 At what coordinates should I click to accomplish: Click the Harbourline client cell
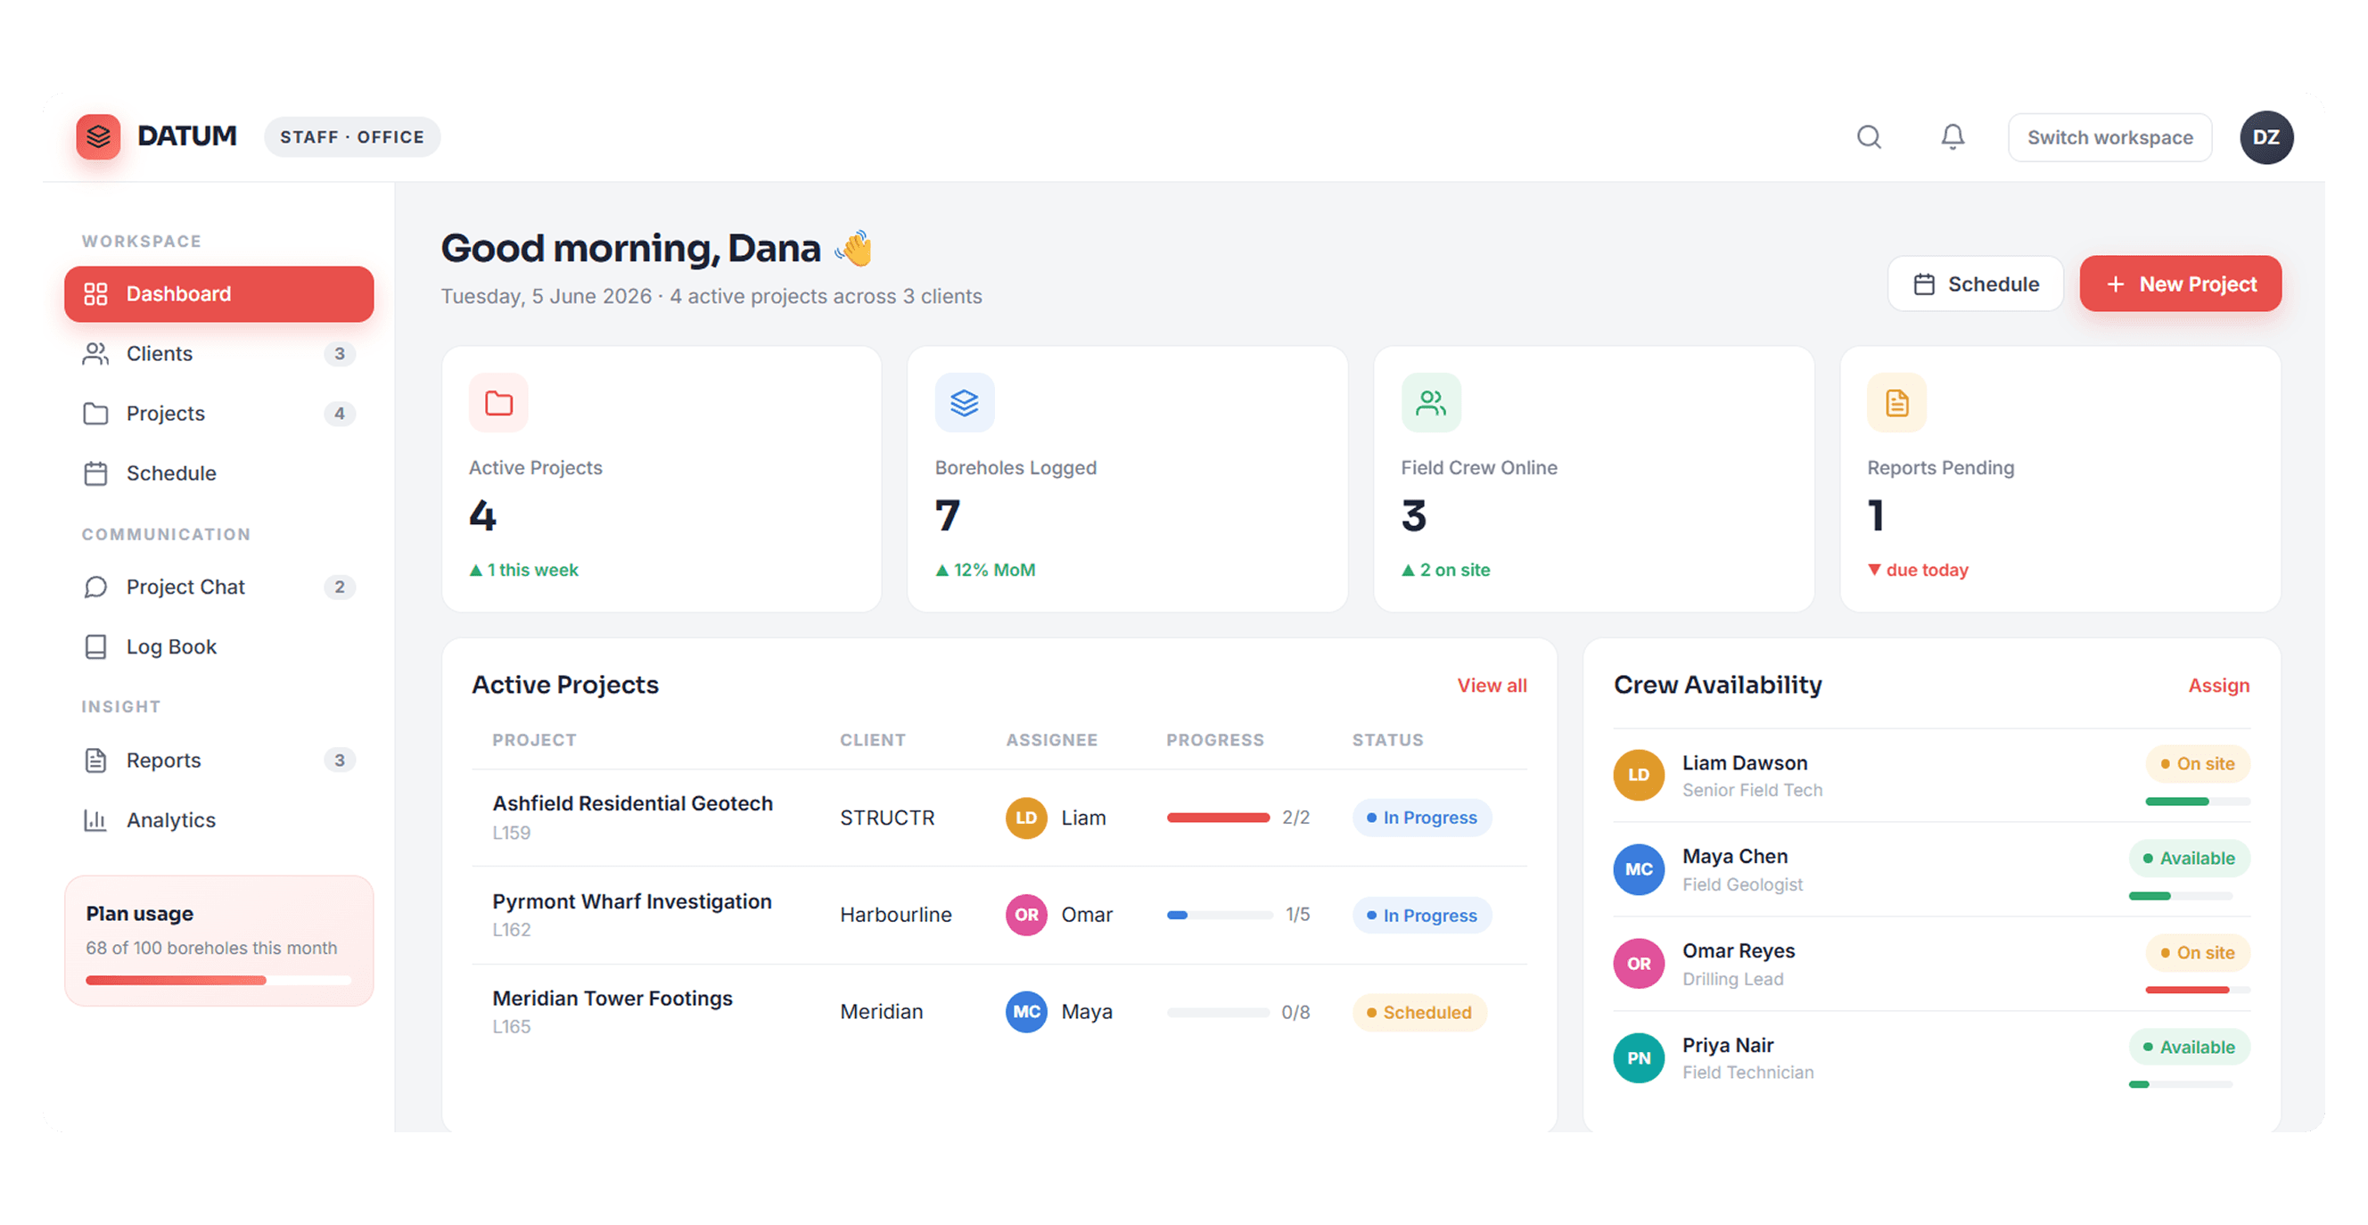click(895, 916)
